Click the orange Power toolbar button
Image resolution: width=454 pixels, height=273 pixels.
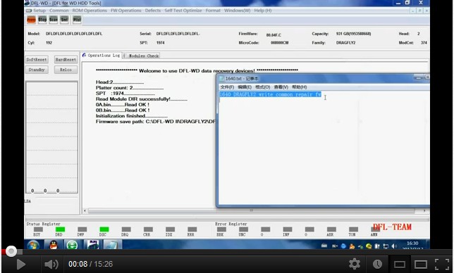pos(31,20)
